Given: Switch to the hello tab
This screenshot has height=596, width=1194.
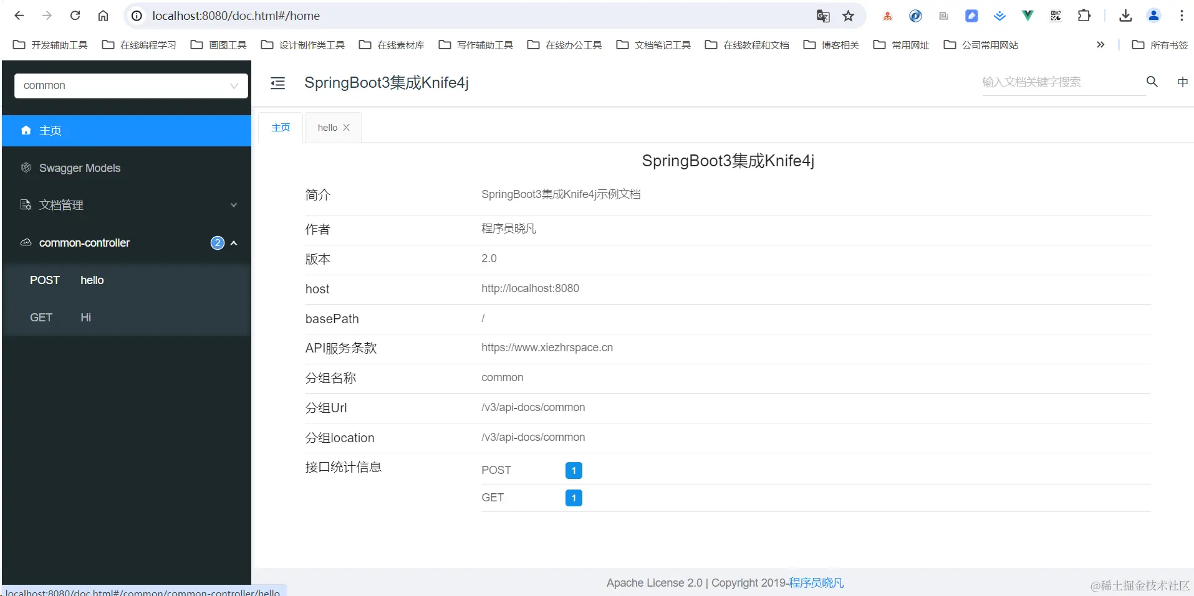Looking at the screenshot, I should click(x=327, y=127).
